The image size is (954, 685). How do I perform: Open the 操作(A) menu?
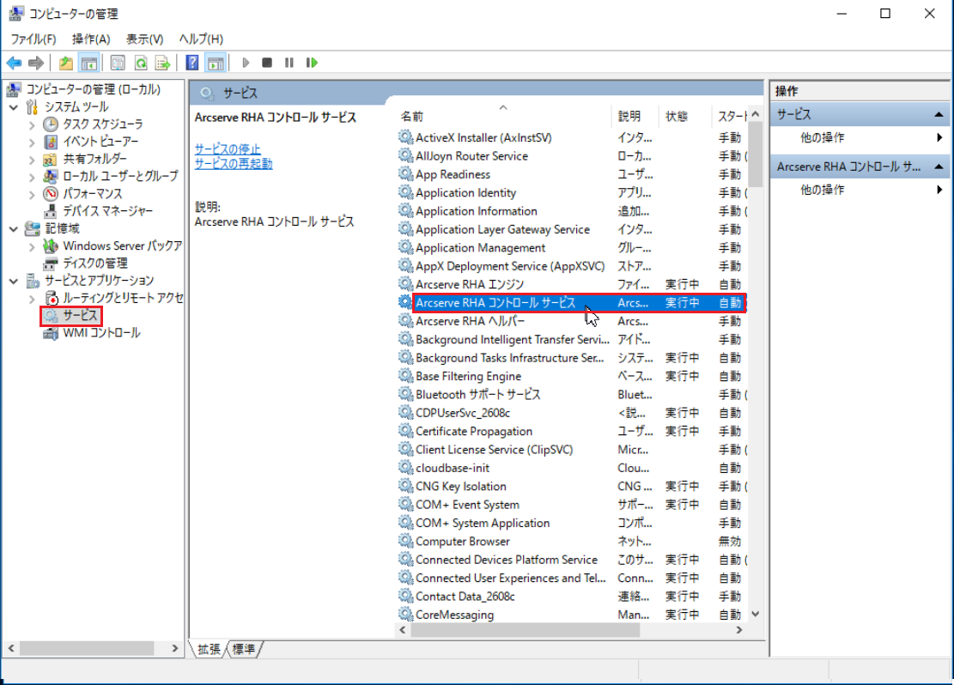[91, 39]
